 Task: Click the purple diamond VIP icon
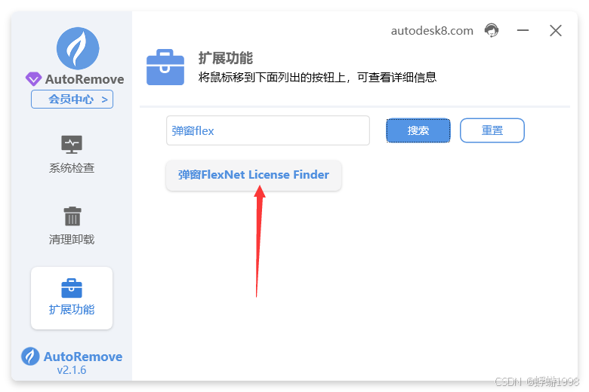pos(33,78)
